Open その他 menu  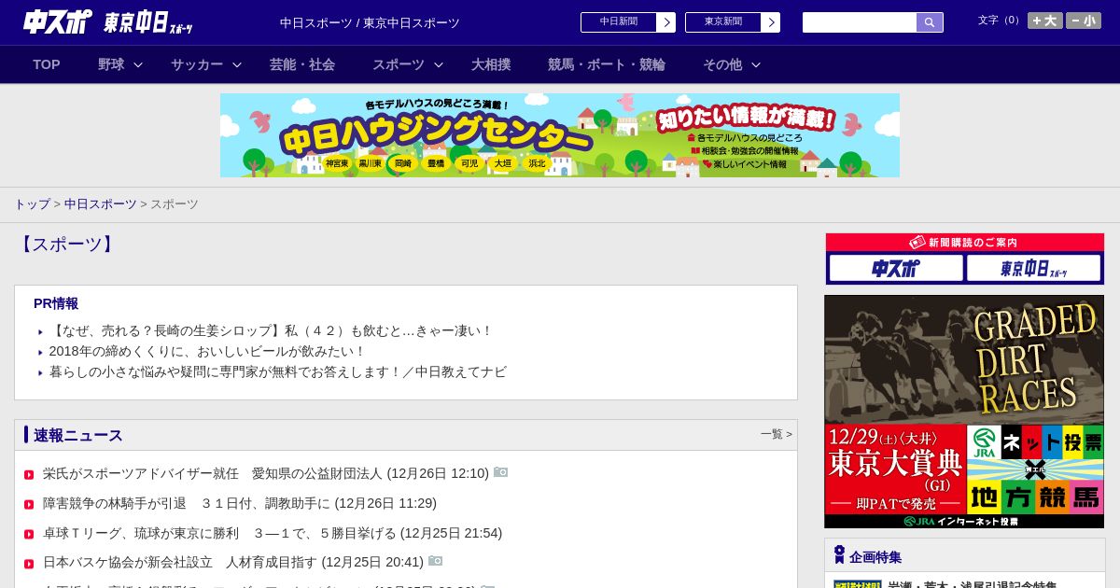pos(722,64)
